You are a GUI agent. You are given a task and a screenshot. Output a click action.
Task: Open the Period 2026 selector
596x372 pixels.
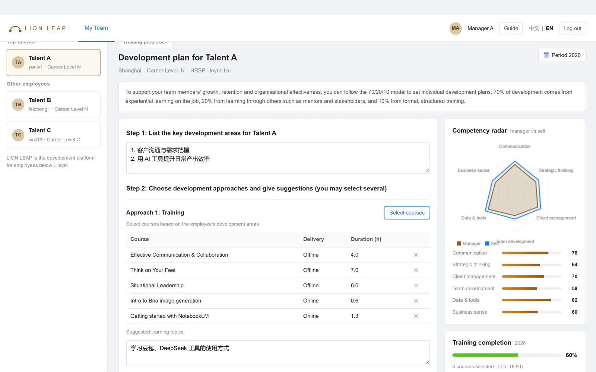(561, 55)
